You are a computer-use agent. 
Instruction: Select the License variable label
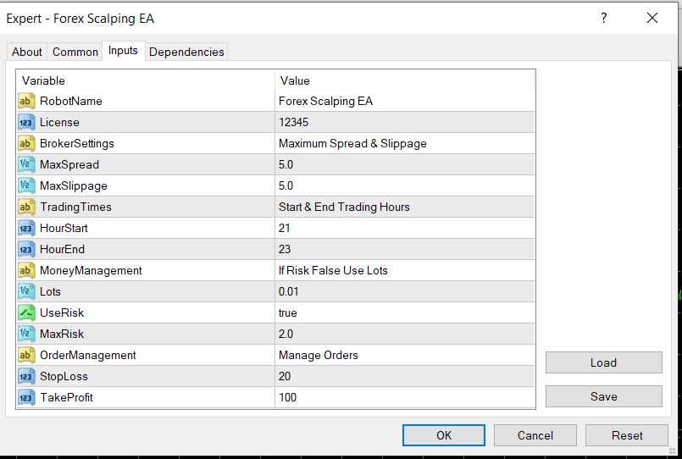tap(59, 123)
